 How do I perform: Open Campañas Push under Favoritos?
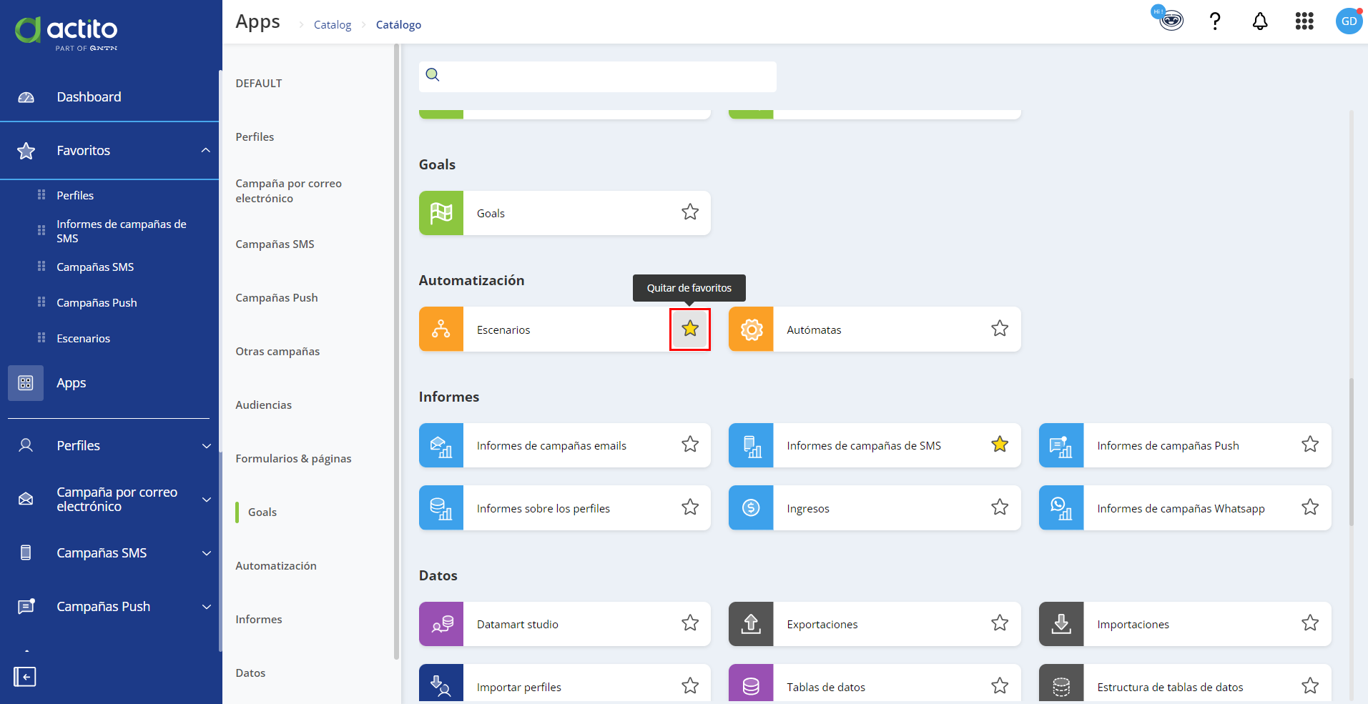pos(97,302)
